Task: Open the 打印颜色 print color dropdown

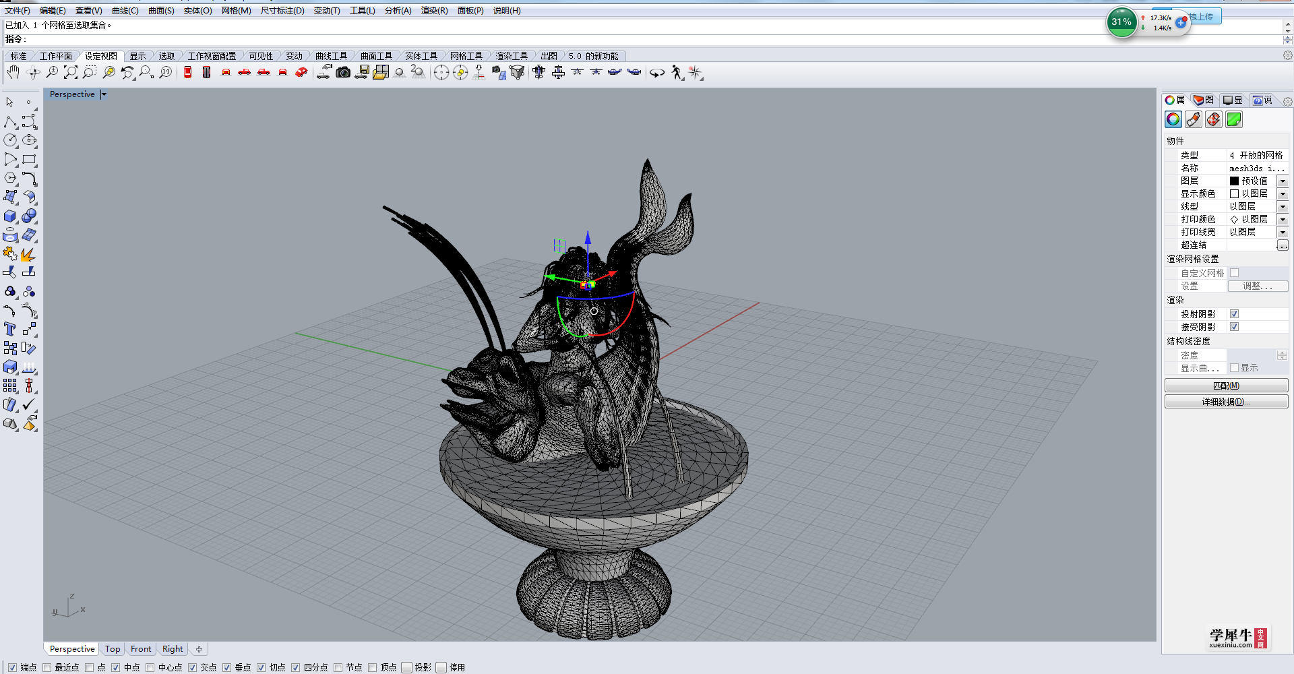Action: [1283, 219]
